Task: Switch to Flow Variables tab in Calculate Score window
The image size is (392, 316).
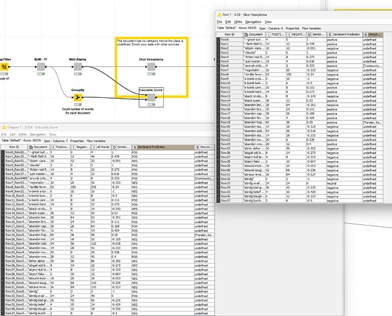Action: tap(95, 141)
